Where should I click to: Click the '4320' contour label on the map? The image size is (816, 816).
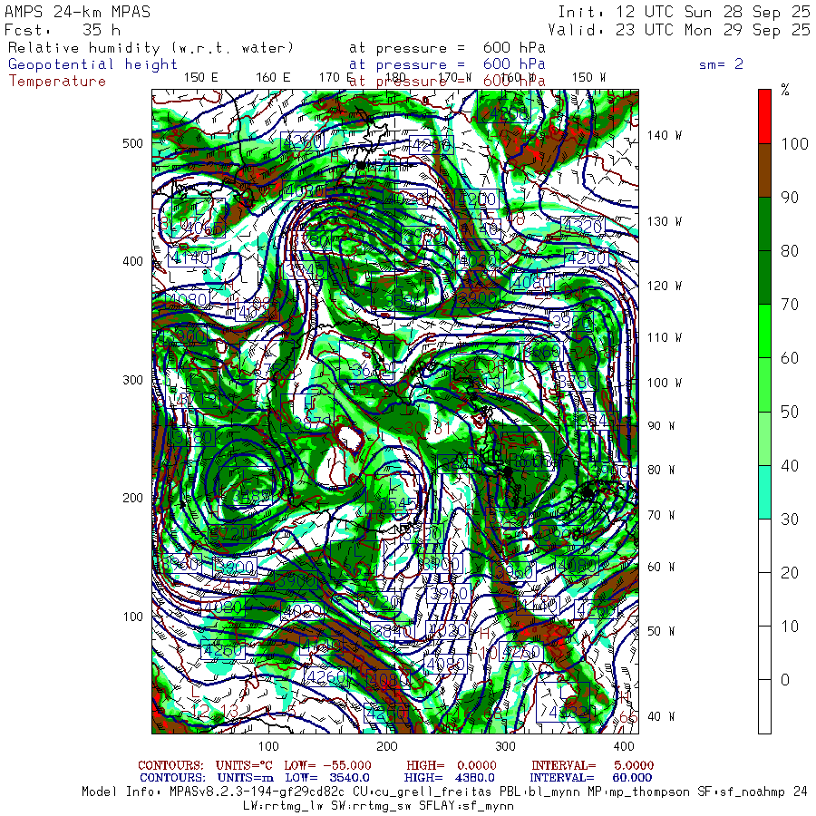click(x=584, y=227)
